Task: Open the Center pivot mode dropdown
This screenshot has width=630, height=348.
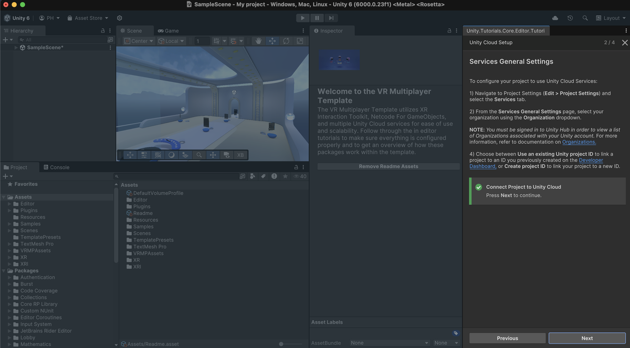Action: coord(139,41)
